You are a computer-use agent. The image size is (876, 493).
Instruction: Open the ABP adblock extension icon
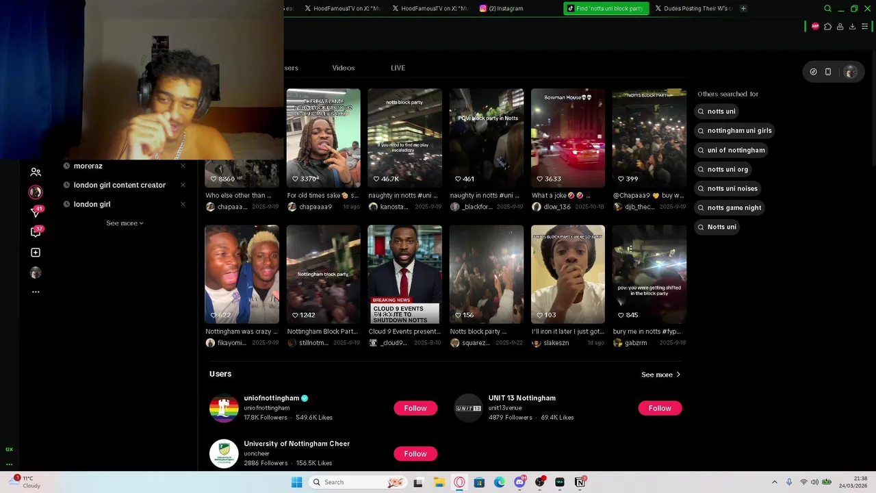[x=815, y=26]
